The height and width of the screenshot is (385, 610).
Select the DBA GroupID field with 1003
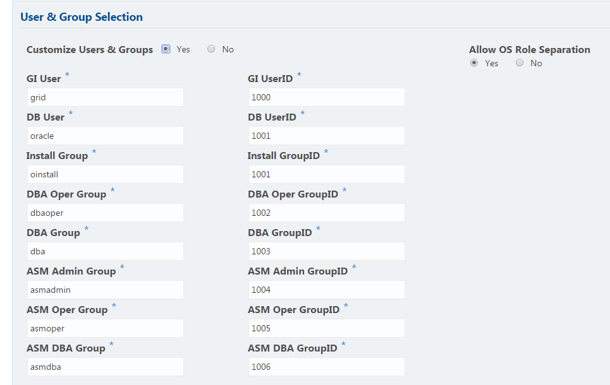pos(326,251)
